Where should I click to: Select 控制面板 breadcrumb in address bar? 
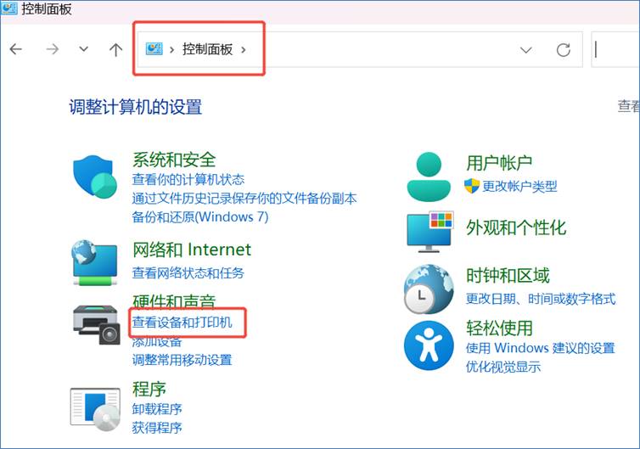point(207,49)
